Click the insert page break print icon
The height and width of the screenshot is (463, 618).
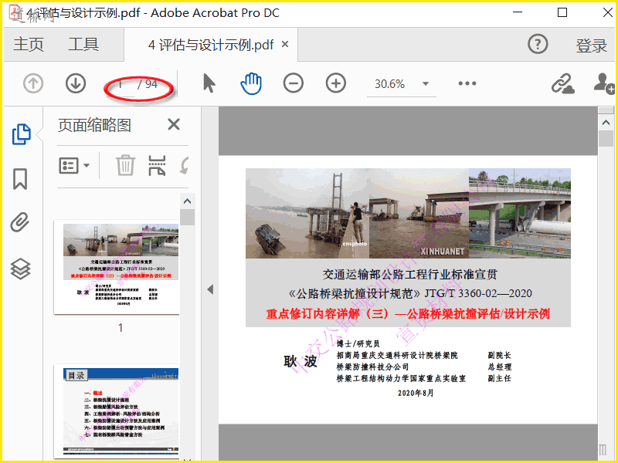157,165
